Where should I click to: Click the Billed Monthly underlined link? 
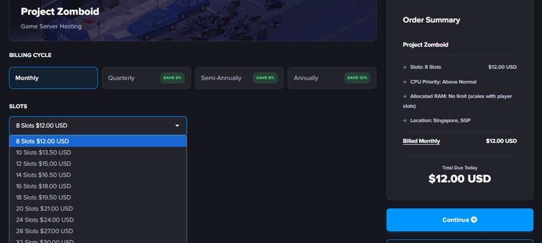(422, 141)
